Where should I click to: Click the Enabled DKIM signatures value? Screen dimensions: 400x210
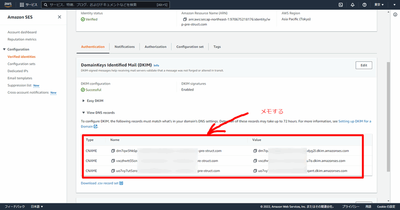tap(188, 90)
